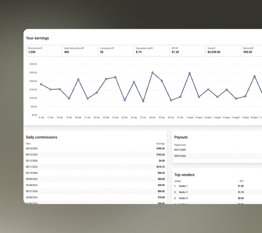The image size is (262, 233).
Task: Click the $1.35 EPC for Vendor 1
Action: click(241, 186)
